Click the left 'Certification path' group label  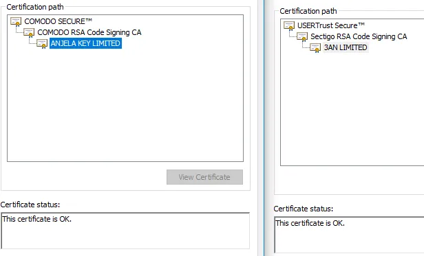35,7
